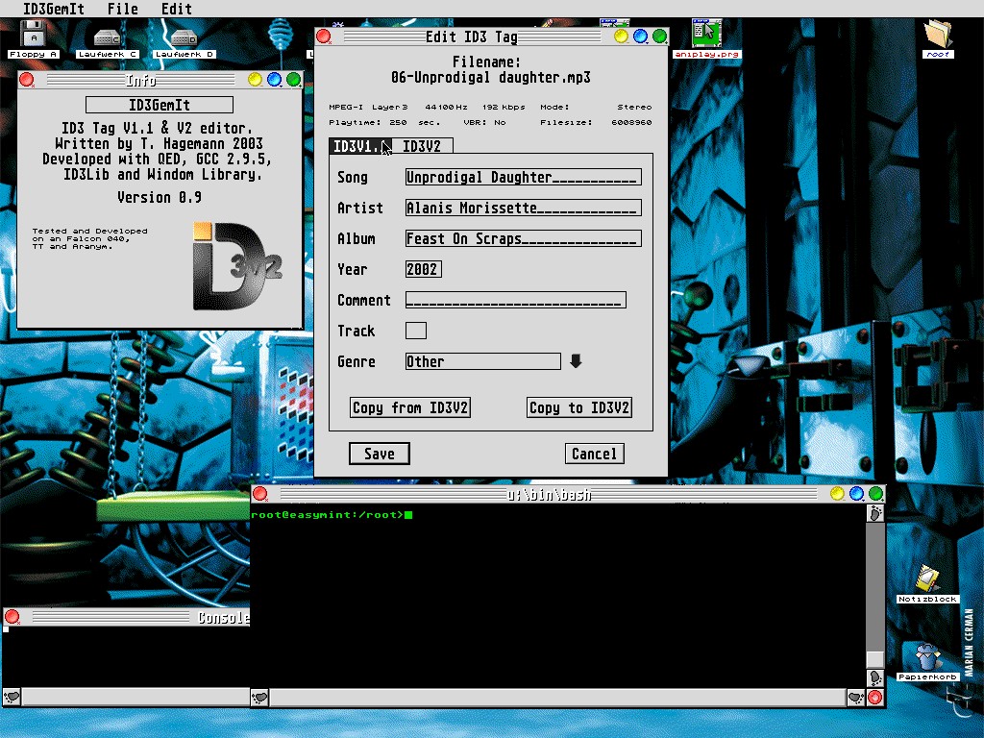
Task: Switch to the ID3V1.1 tab
Action: coord(360,146)
